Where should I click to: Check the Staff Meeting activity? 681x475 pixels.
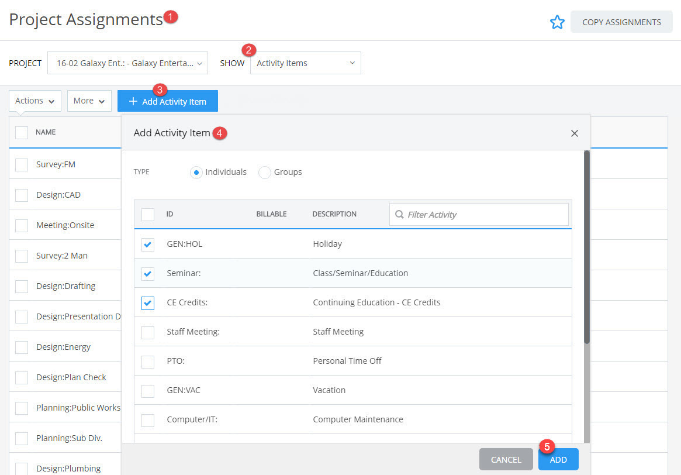coord(148,332)
